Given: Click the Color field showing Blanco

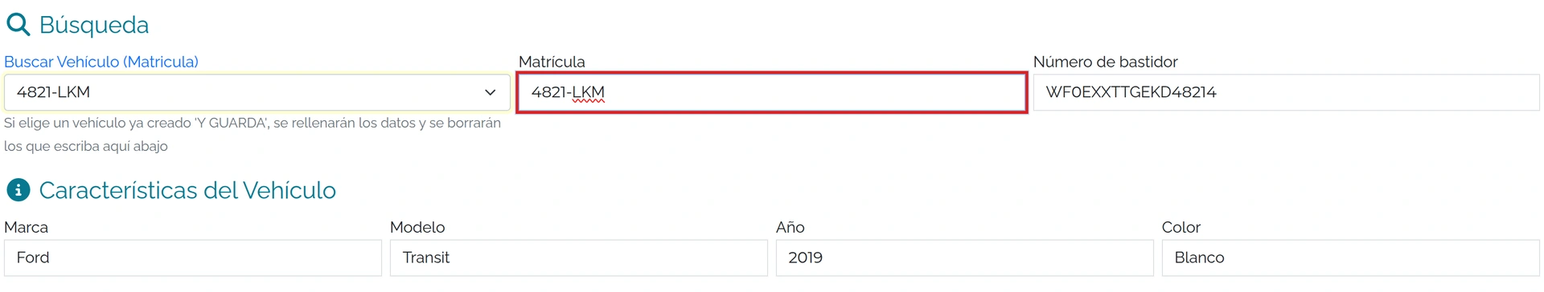Looking at the screenshot, I should coord(1351,258).
